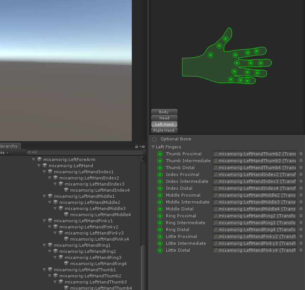This screenshot has width=305, height=290.
Task: Click the cube icon of mixamorig:LeftHandIndex4
Action: tap(66, 190)
